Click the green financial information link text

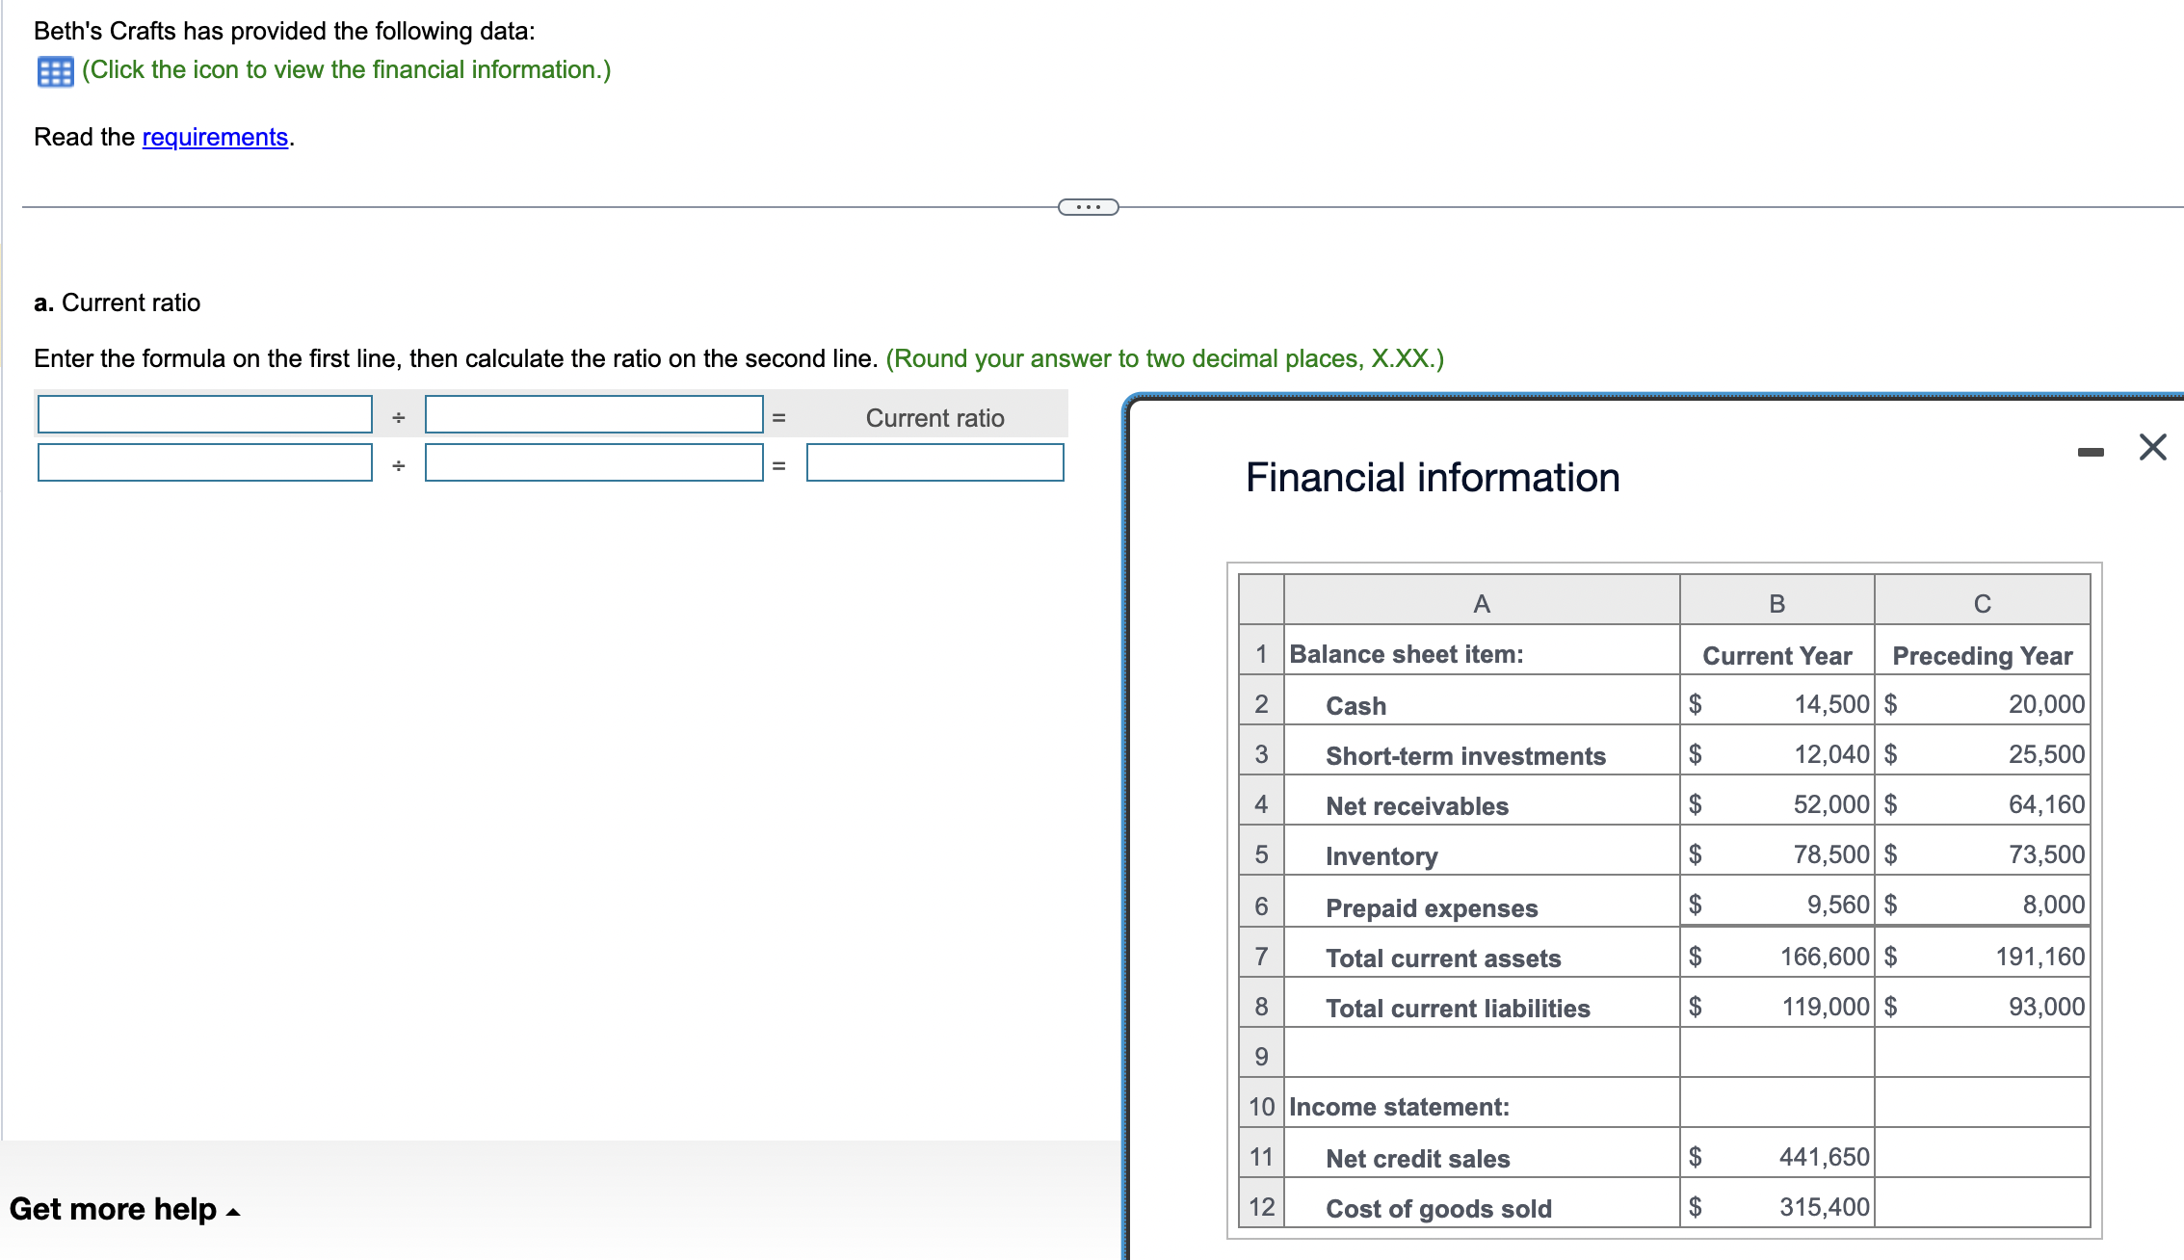pyautogui.click(x=346, y=69)
